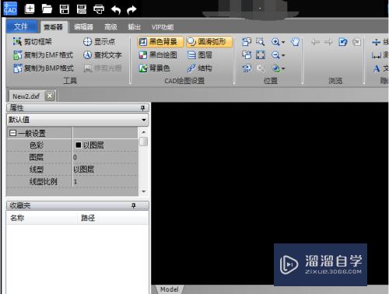The image size is (389, 294).
Task: Click the grayed last-page icon in 浏览 group
Action: point(357,42)
